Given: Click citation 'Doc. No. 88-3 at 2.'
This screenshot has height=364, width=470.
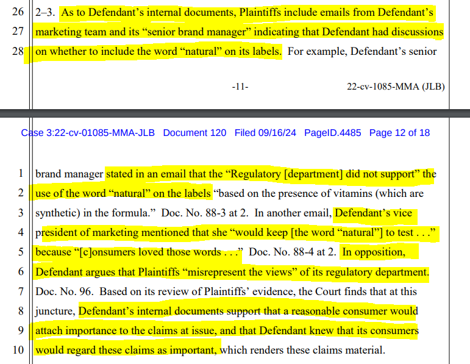Looking at the screenshot, I should coord(205,213).
